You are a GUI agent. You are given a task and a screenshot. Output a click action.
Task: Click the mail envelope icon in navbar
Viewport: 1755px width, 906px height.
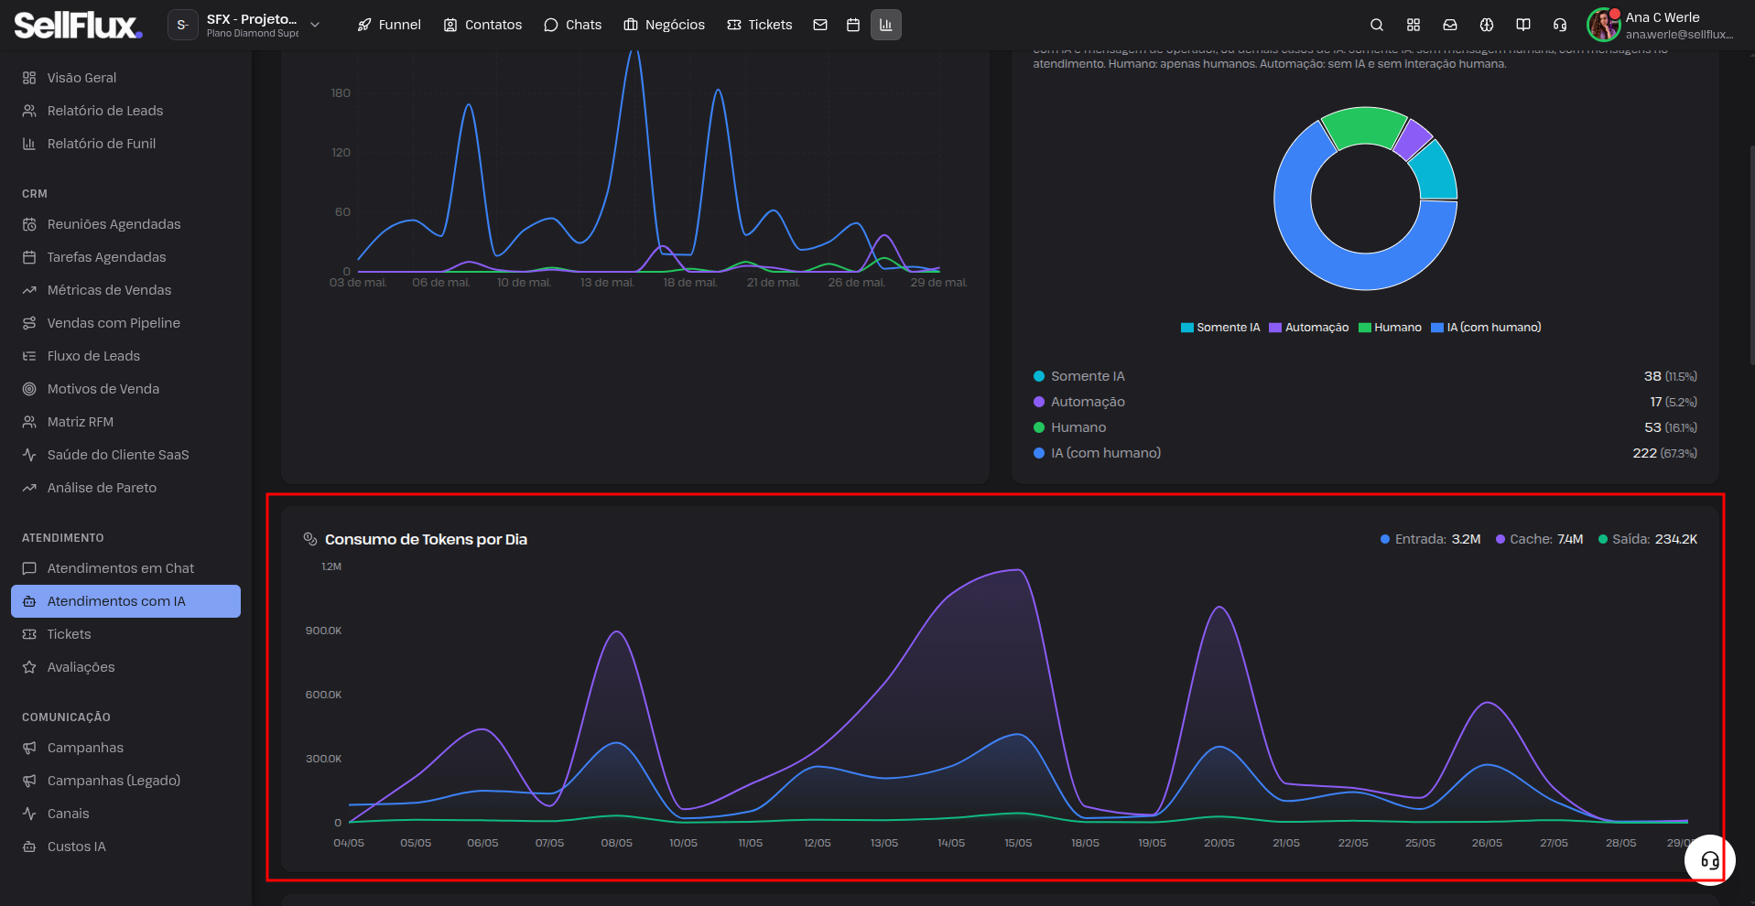pyautogui.click(x=820, y=25)
